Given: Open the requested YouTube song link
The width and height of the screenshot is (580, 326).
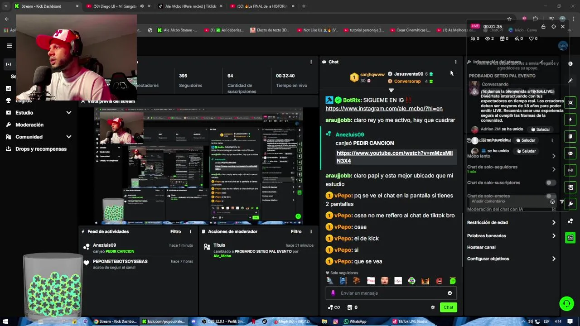Looking at the screenshot, I should [395, 157].
